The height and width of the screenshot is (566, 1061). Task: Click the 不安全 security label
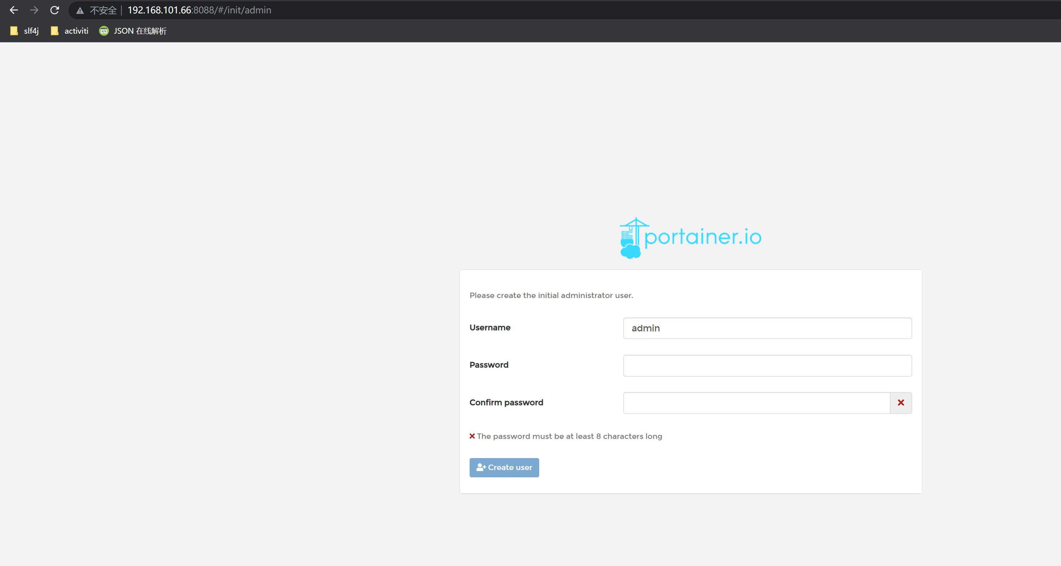(103, 10)
